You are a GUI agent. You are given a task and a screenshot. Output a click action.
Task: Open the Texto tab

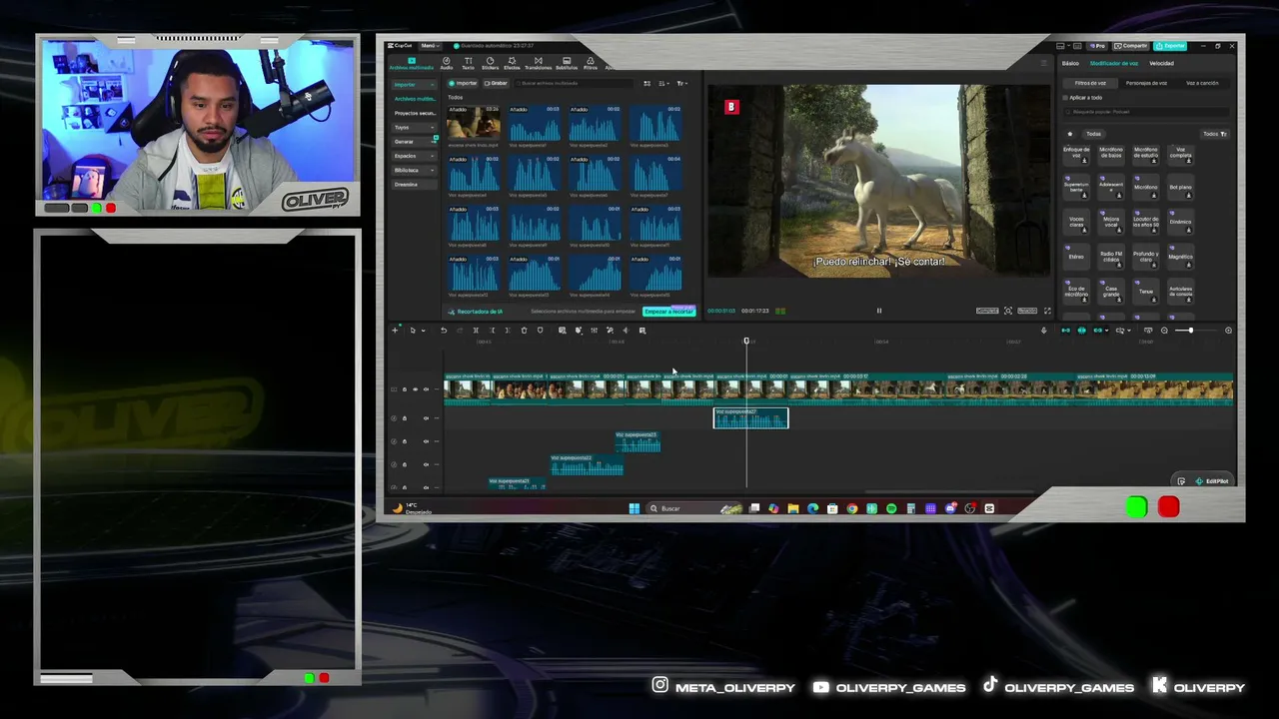468,63
